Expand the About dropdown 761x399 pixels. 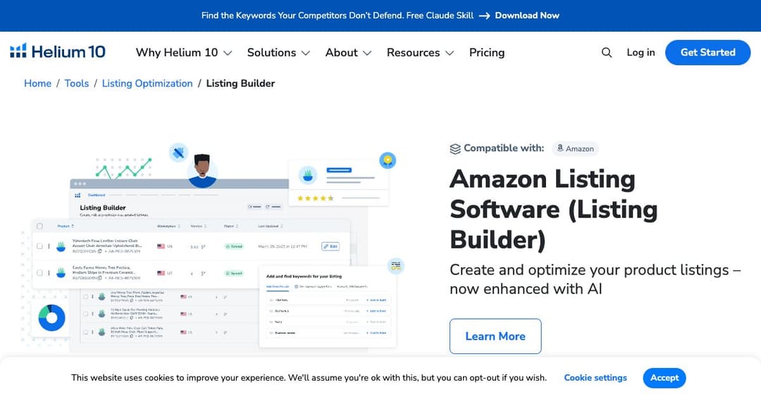click(x=348, y=52)
